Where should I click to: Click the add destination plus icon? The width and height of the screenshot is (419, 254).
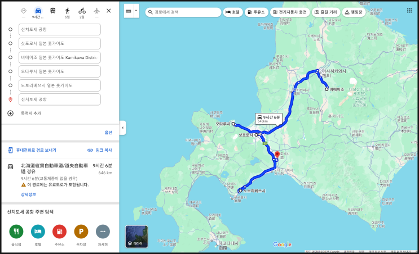[x=10, y=114]
